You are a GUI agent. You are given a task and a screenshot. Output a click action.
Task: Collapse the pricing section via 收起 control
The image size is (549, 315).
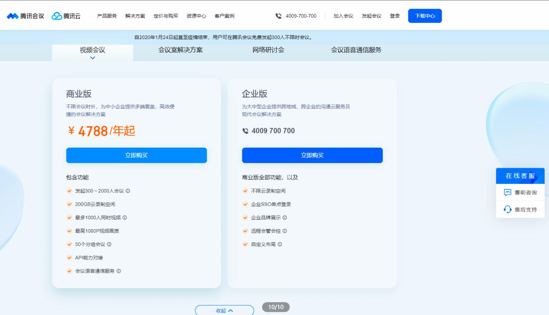(x=225, y=310)
